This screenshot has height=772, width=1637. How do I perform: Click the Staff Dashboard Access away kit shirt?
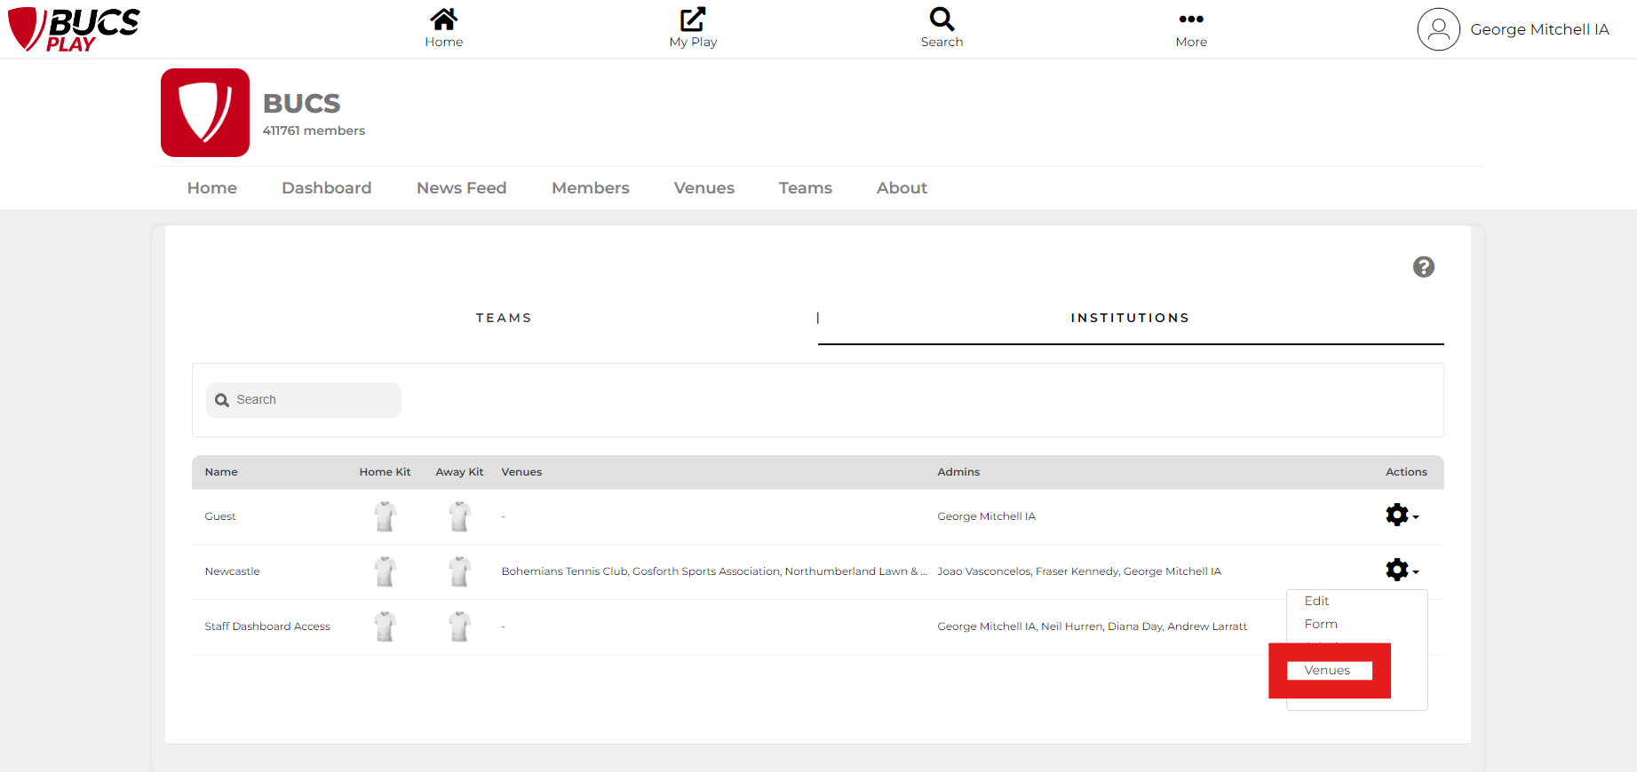coord(459,626)
